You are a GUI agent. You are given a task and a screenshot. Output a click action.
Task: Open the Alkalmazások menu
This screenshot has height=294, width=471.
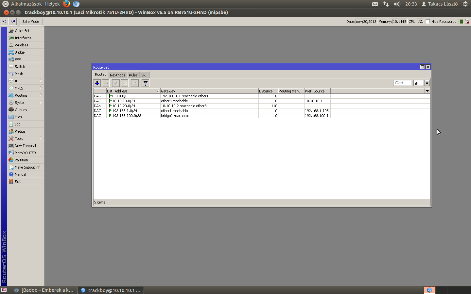[26, 4]
